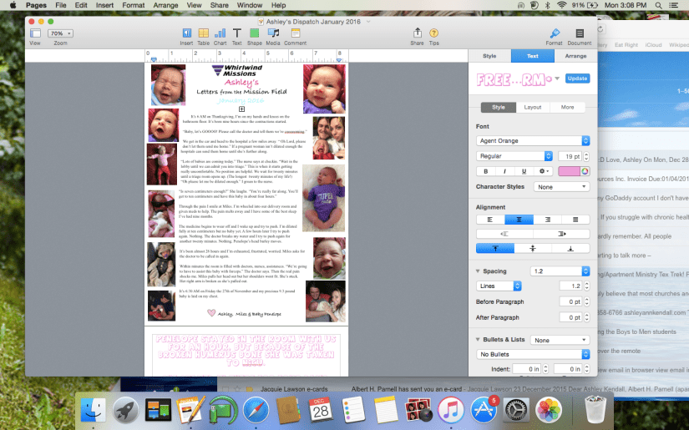Open the Agent Orange font dropdown

(533, 140)
